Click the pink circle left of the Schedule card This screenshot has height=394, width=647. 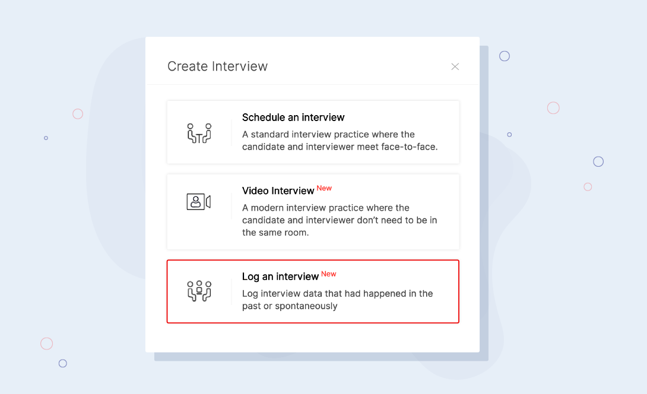tap(78, 114)
